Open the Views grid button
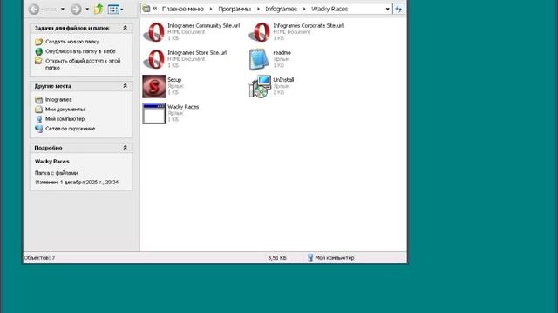The image size is (558, 313). [x=113, y=10]
